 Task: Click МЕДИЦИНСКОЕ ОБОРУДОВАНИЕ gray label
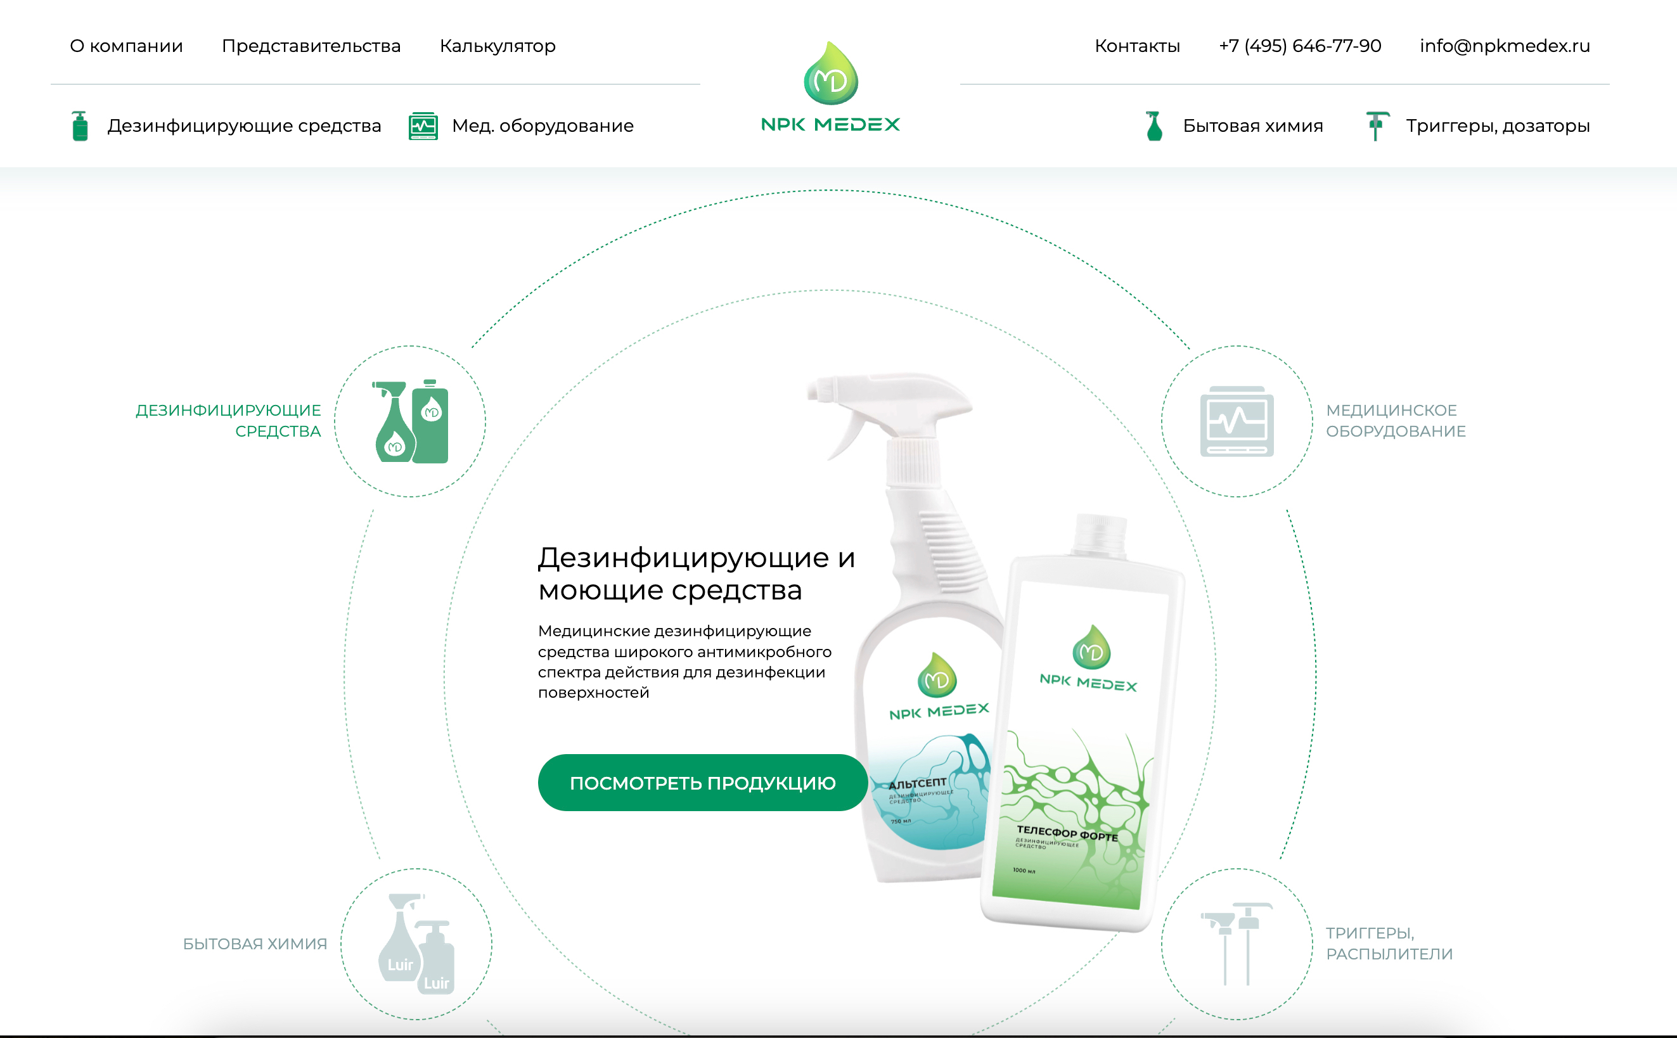click(x=1396, y=421)
